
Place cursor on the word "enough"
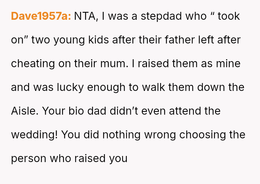tap(107, 87)
